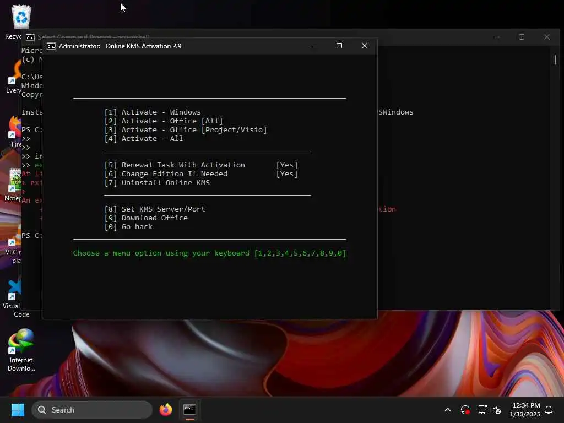
Task: Open the notifications bell icon
Action: [549, 410]
